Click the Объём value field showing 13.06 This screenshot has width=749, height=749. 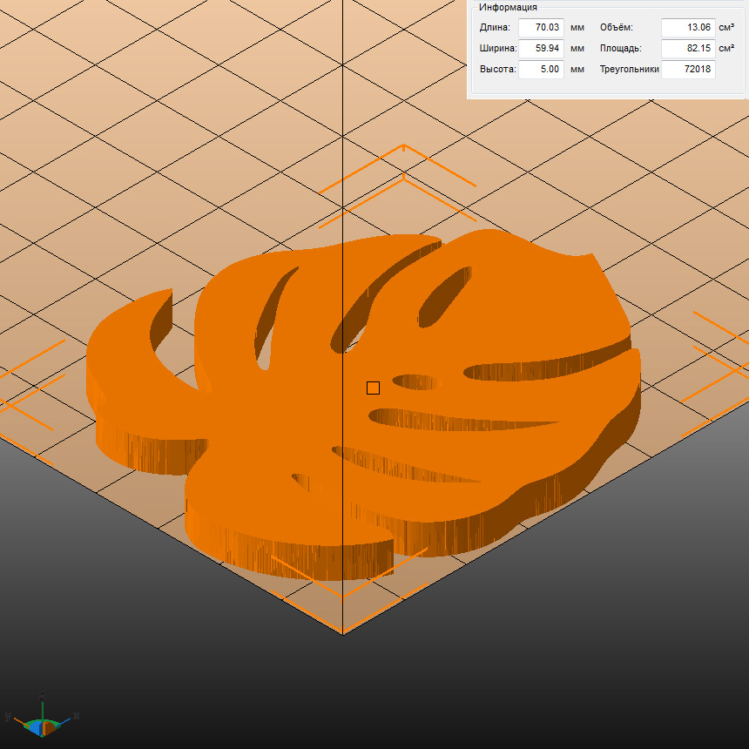tap(688, 27)
